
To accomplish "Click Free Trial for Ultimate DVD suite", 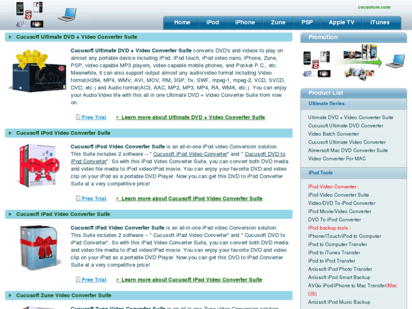I will click(94, 117).
